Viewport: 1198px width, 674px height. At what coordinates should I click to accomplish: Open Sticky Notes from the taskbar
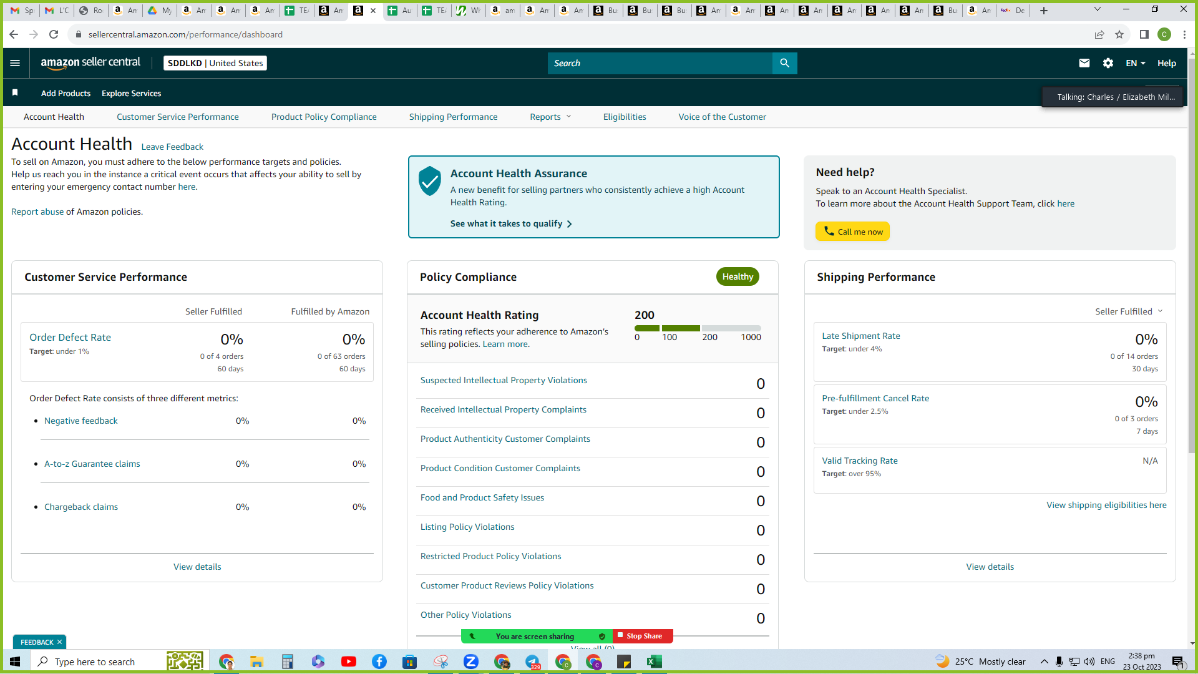pyautogui.click(x=624, y=662)
